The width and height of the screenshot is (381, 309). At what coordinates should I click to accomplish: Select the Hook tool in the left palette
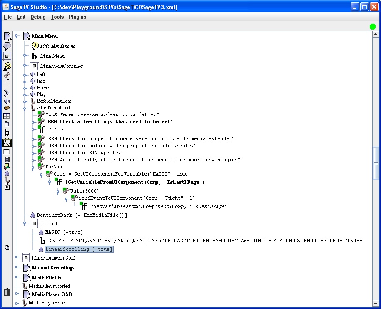7,179
